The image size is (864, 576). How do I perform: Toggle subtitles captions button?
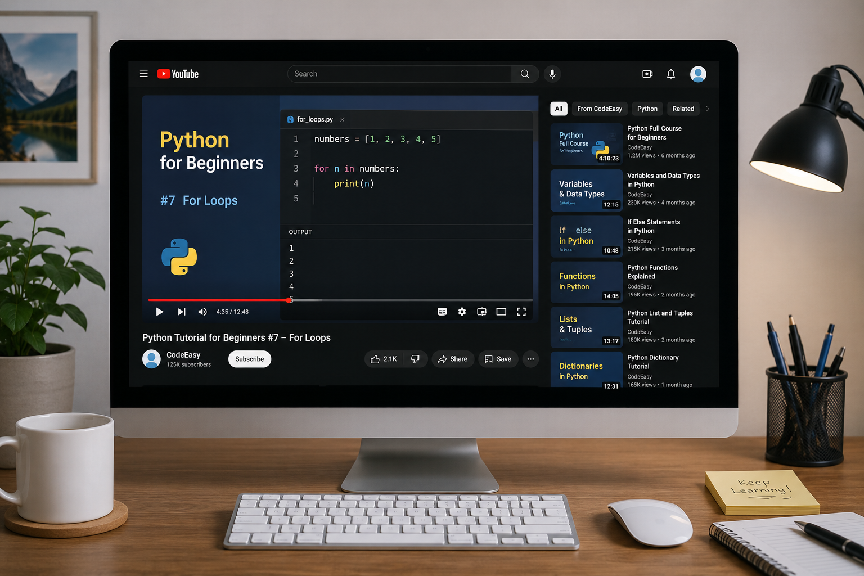tap(442, 312)
